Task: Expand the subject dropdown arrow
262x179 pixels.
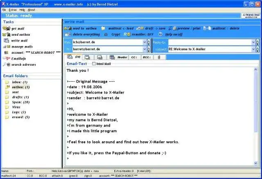Action: point(253,49)
